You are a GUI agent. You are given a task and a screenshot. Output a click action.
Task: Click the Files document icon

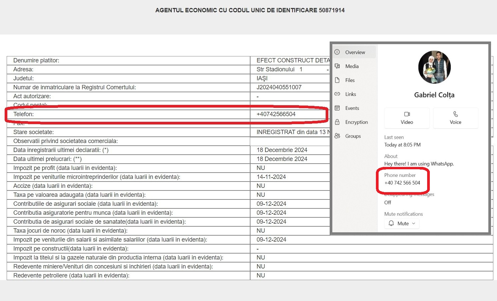click(x=337, y=80)
